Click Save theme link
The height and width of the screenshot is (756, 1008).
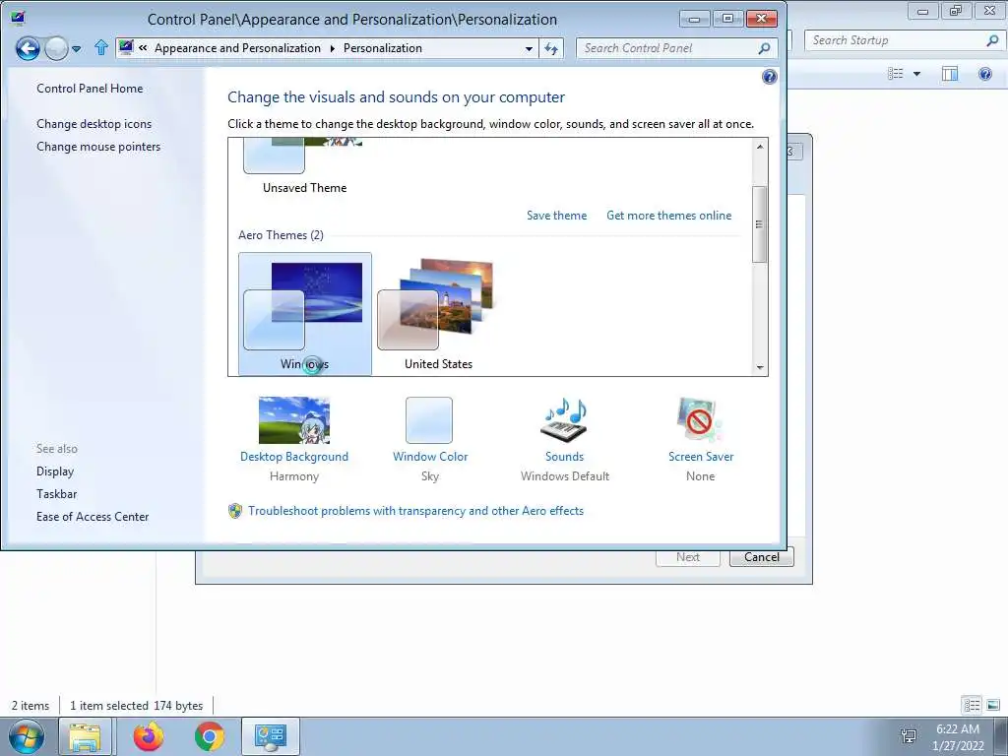coord(557,216)
